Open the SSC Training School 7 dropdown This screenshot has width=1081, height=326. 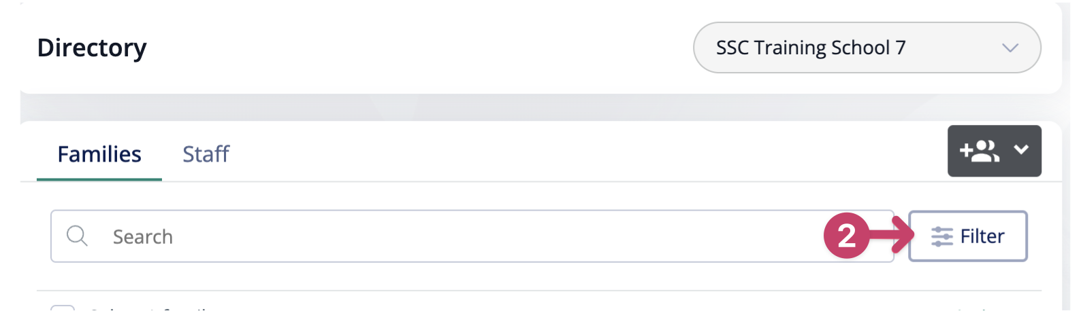[x=866, y=48]
